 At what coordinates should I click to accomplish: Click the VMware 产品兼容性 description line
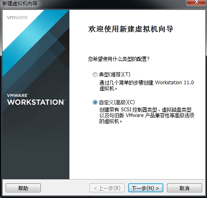click(x=147, y=115)
